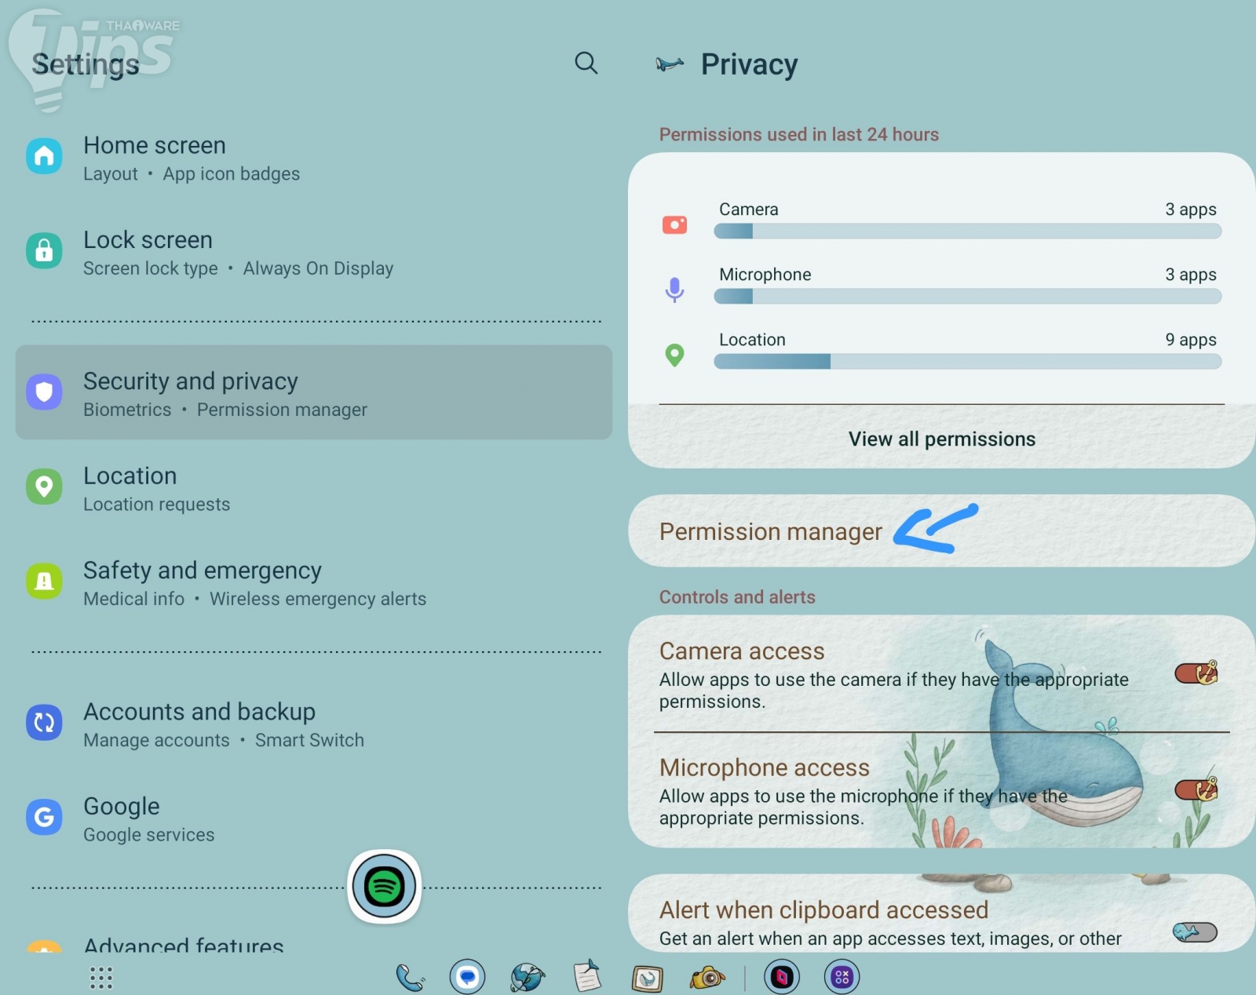Open the Home screen settings entry
The height and width of the screenshot is (995, 1256).
pos(314,158)
